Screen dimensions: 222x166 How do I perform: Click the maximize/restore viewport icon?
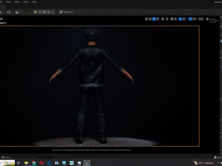coord(207,19)
